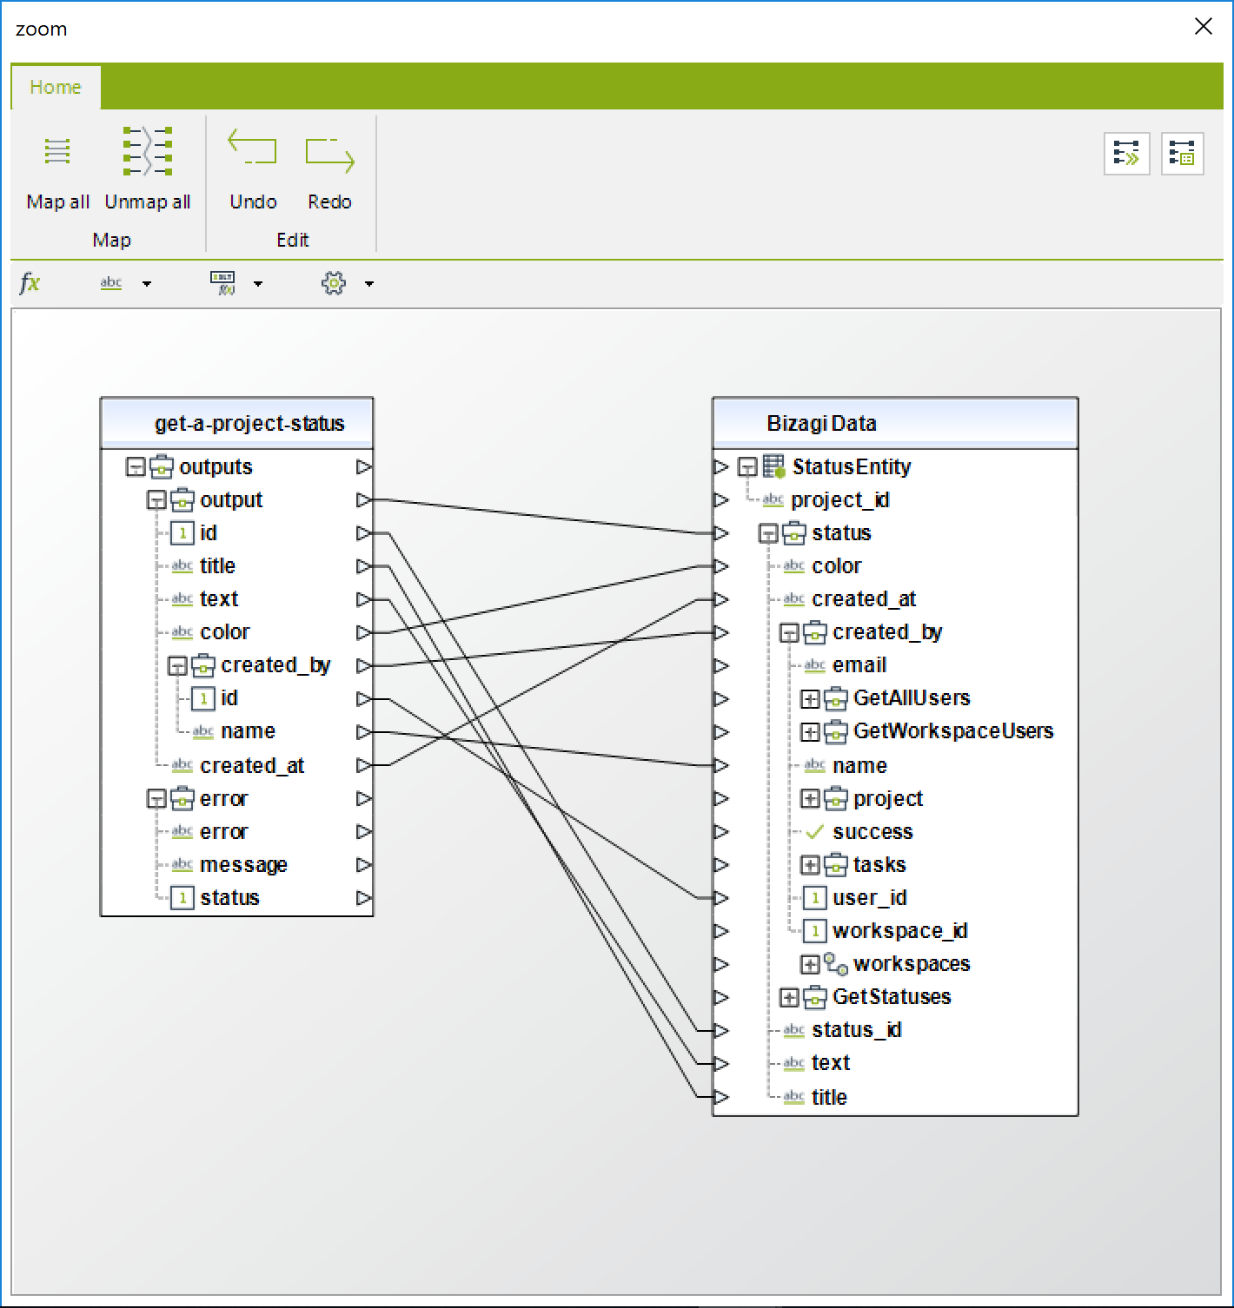Expand the tasks node

810,865
